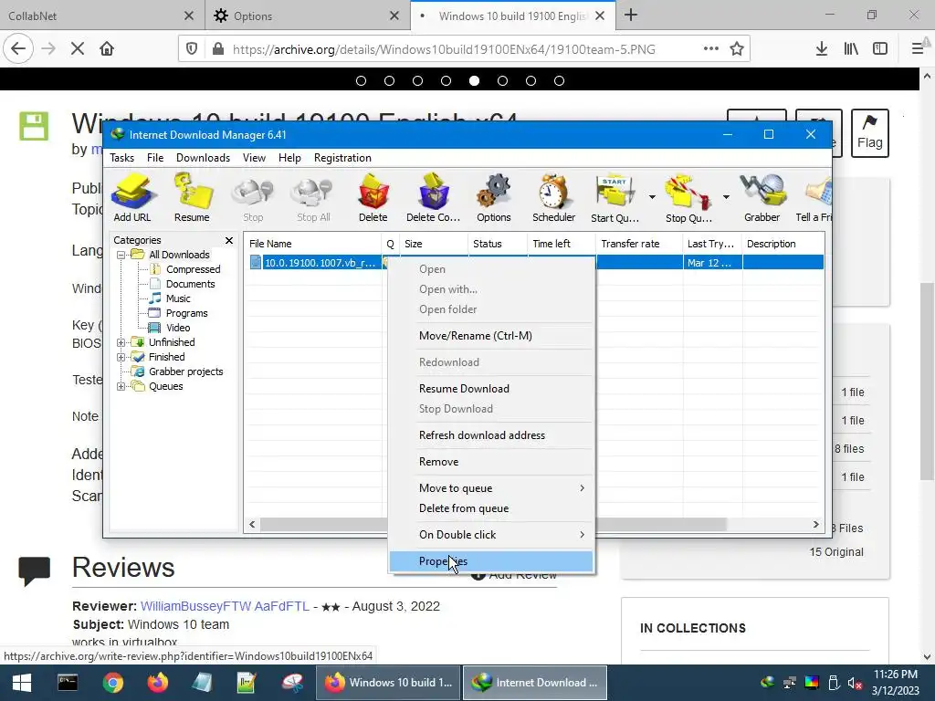
Task: Expand the Unfinished category
Action: 121,342
